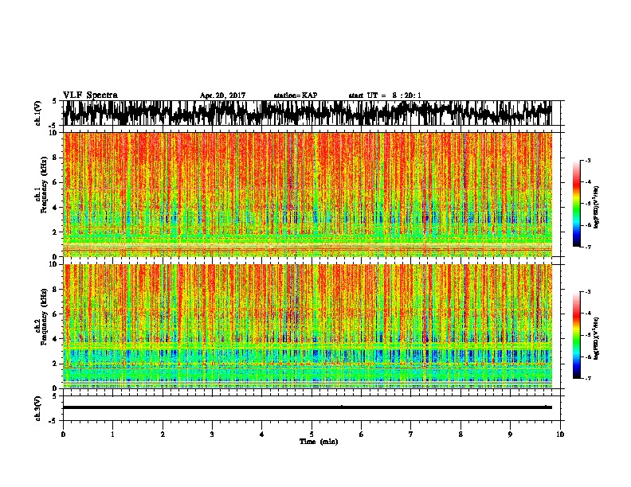Click the ch.2 frequency axis "6" tick label
Screen dimensions: 631x487
point(55,314)
